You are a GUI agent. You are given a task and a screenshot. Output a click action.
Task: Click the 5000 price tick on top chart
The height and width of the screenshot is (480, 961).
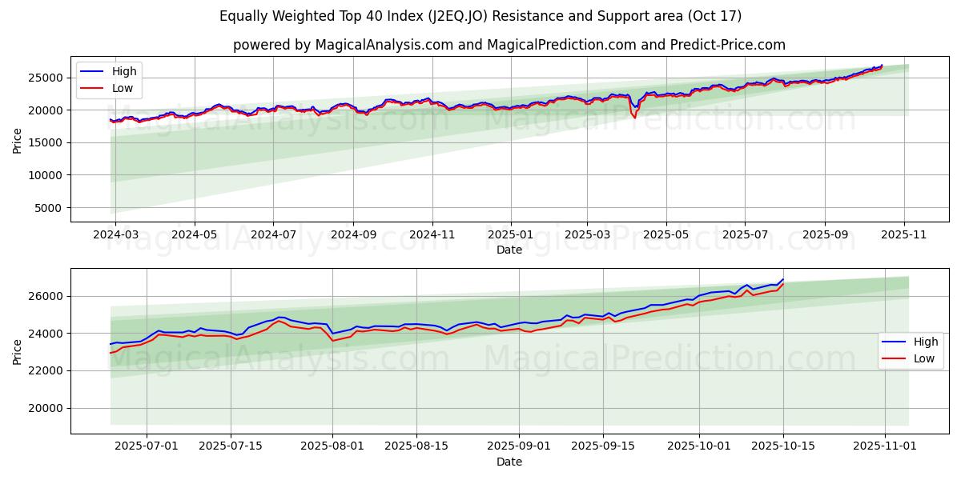click(x=50, y=208)
